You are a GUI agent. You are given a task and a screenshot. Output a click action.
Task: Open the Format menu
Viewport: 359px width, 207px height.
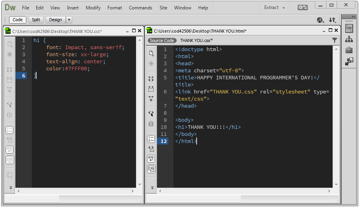115,8
